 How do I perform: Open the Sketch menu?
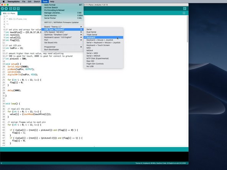tap(37, 2)
